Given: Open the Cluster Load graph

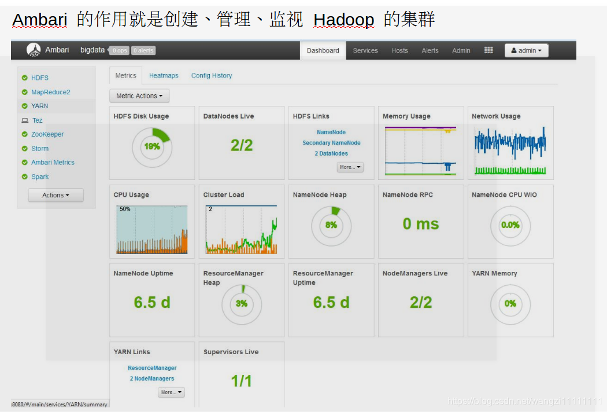Looking at the screenshot, I should point(242,230).
